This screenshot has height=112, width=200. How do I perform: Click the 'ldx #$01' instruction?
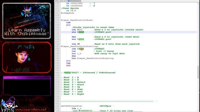point(77,30)
